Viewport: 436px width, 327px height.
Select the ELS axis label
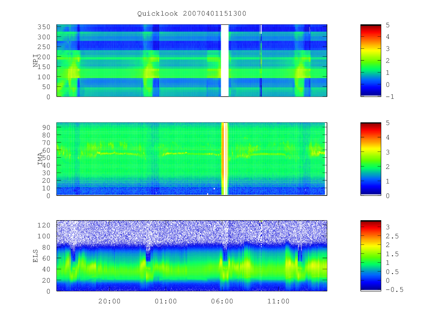[36, 256]
